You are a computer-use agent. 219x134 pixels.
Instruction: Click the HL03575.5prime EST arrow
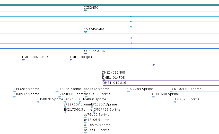coord(175,102)
